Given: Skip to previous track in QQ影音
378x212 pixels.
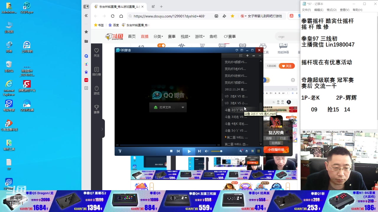Looking at the screenshot, I should click(178, 151).
